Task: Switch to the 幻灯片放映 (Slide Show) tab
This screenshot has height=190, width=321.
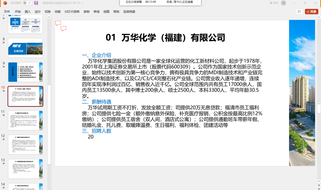Action: coord(72,12)
